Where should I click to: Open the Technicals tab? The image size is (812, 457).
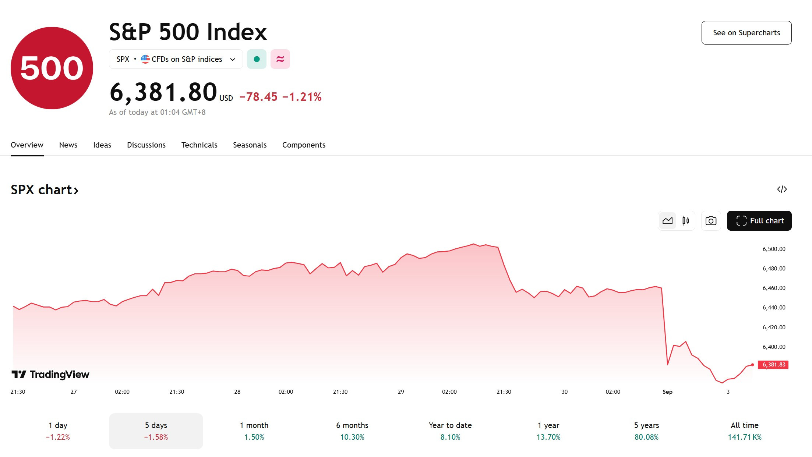point(199,145)
